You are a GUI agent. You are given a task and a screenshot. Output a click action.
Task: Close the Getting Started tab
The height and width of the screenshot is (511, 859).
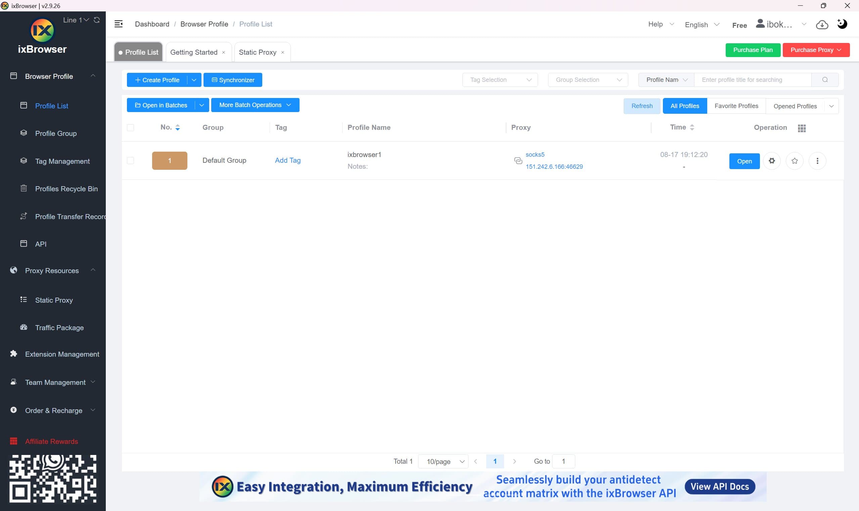(224, 52)
